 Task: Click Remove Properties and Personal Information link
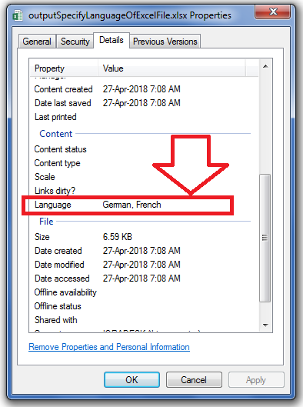(109, 347)
